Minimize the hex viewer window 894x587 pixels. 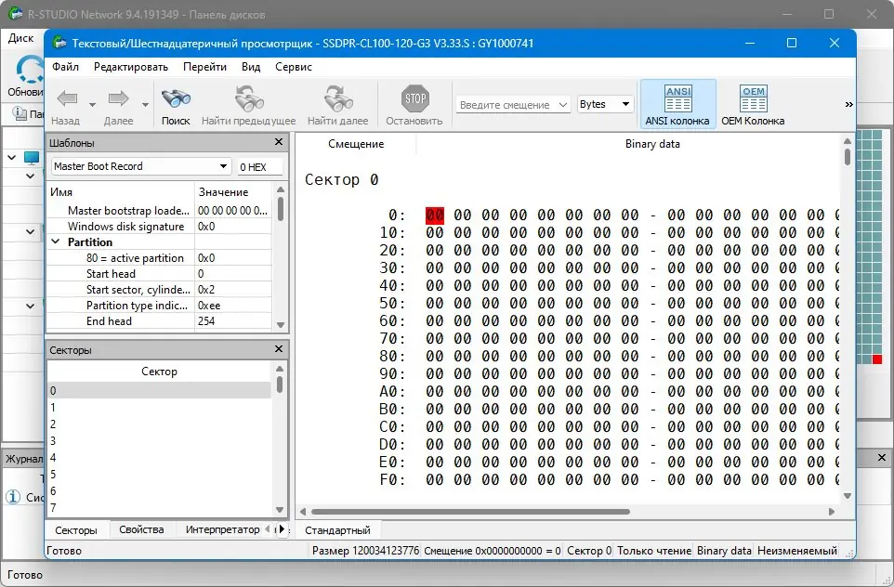tap(750, 43)
